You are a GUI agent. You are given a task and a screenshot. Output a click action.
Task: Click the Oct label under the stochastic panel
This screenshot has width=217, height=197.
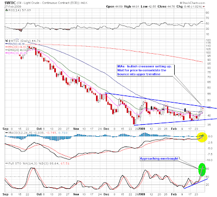(39, 194)
